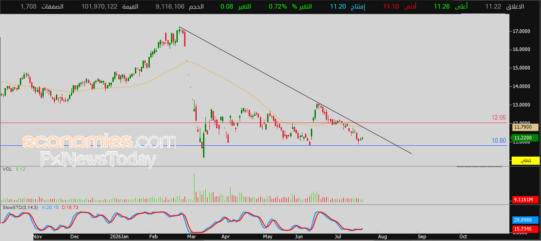This screenshot has width=541, height=241.
Task: Click the beige 11.7900 moving average tag
Action: tap(526, 127)
